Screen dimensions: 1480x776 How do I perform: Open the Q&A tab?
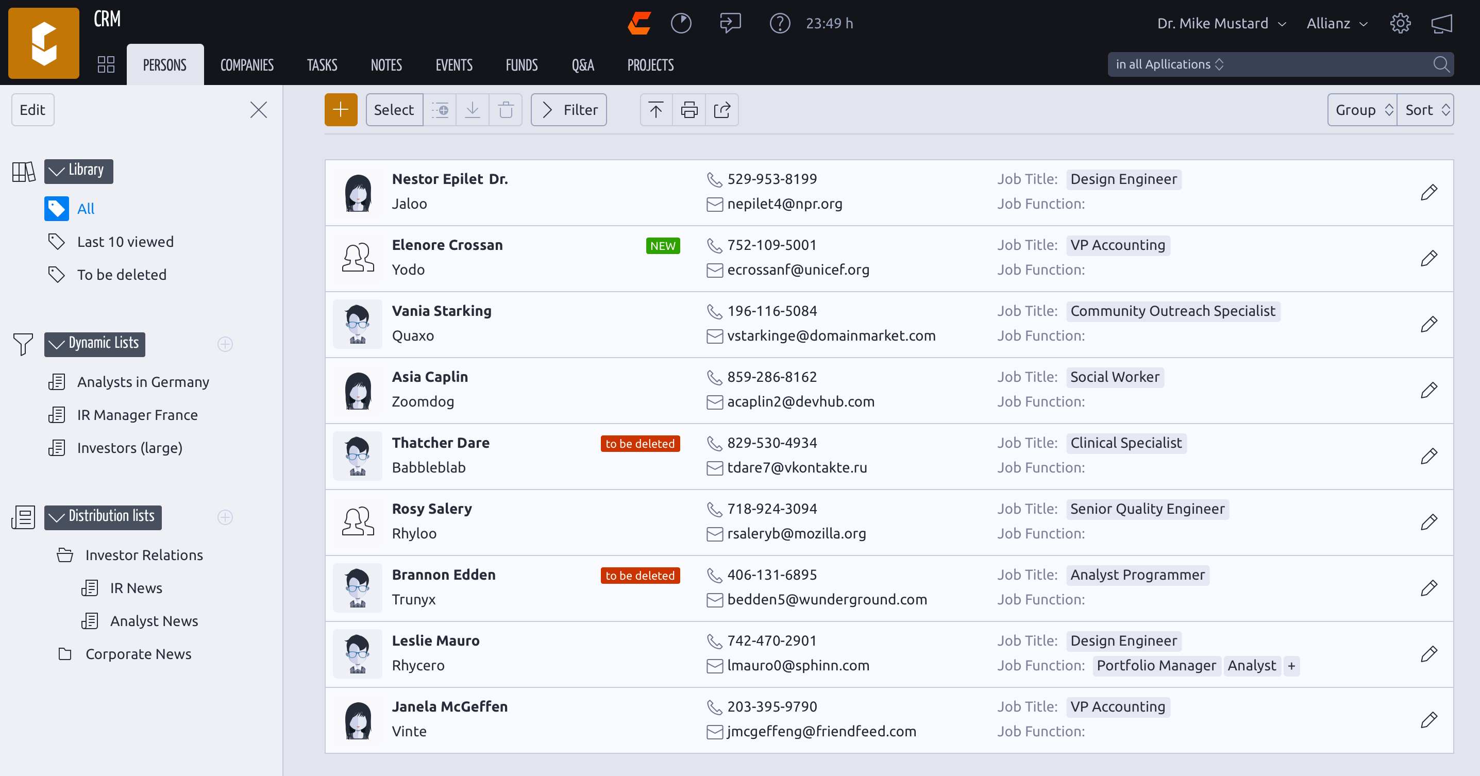click(583, 65)
